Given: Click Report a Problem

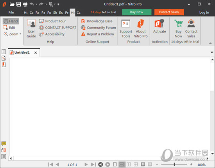Looking at the screenshot, I should (97, 34).
